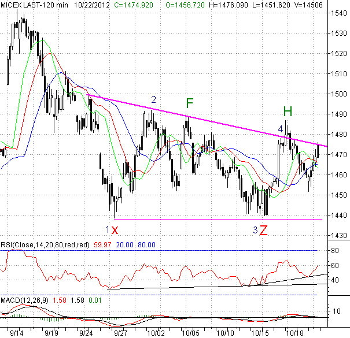
Task: Click the MACD axis label 10
Action: (x=337, y=311)
